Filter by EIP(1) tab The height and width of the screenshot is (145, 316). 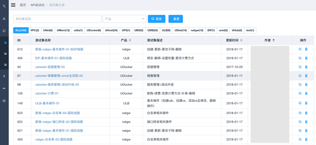coord(211,30)
